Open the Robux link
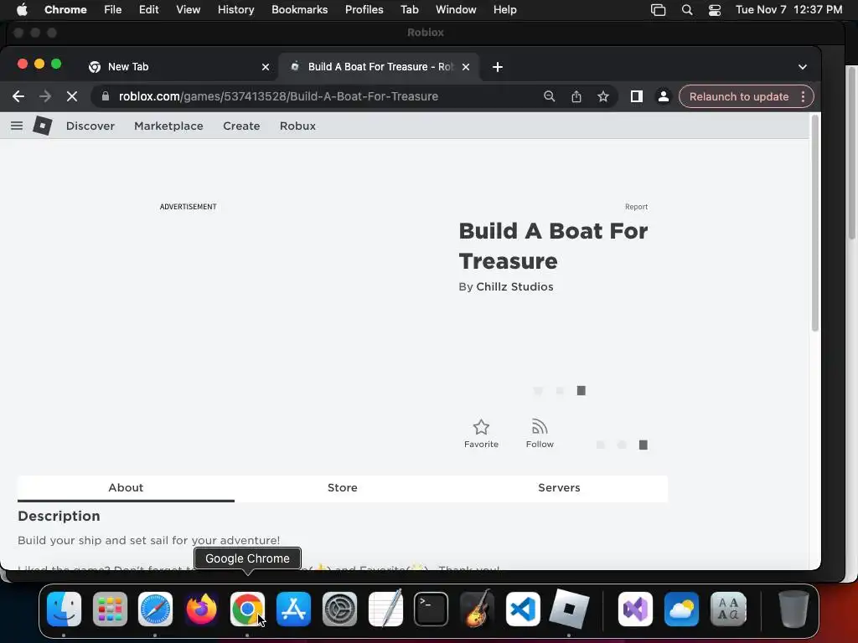The image size is (858, 643). pos(297,126)
